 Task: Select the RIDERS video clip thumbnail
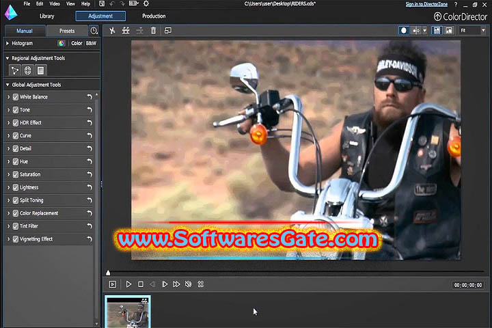128,312
